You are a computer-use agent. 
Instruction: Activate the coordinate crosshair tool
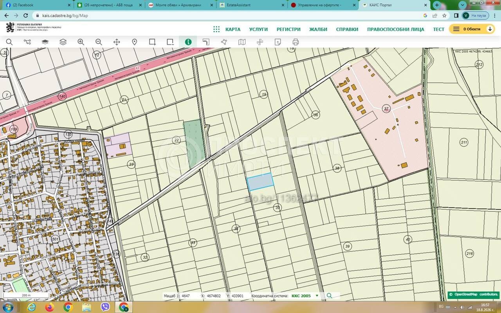(260, 42)
